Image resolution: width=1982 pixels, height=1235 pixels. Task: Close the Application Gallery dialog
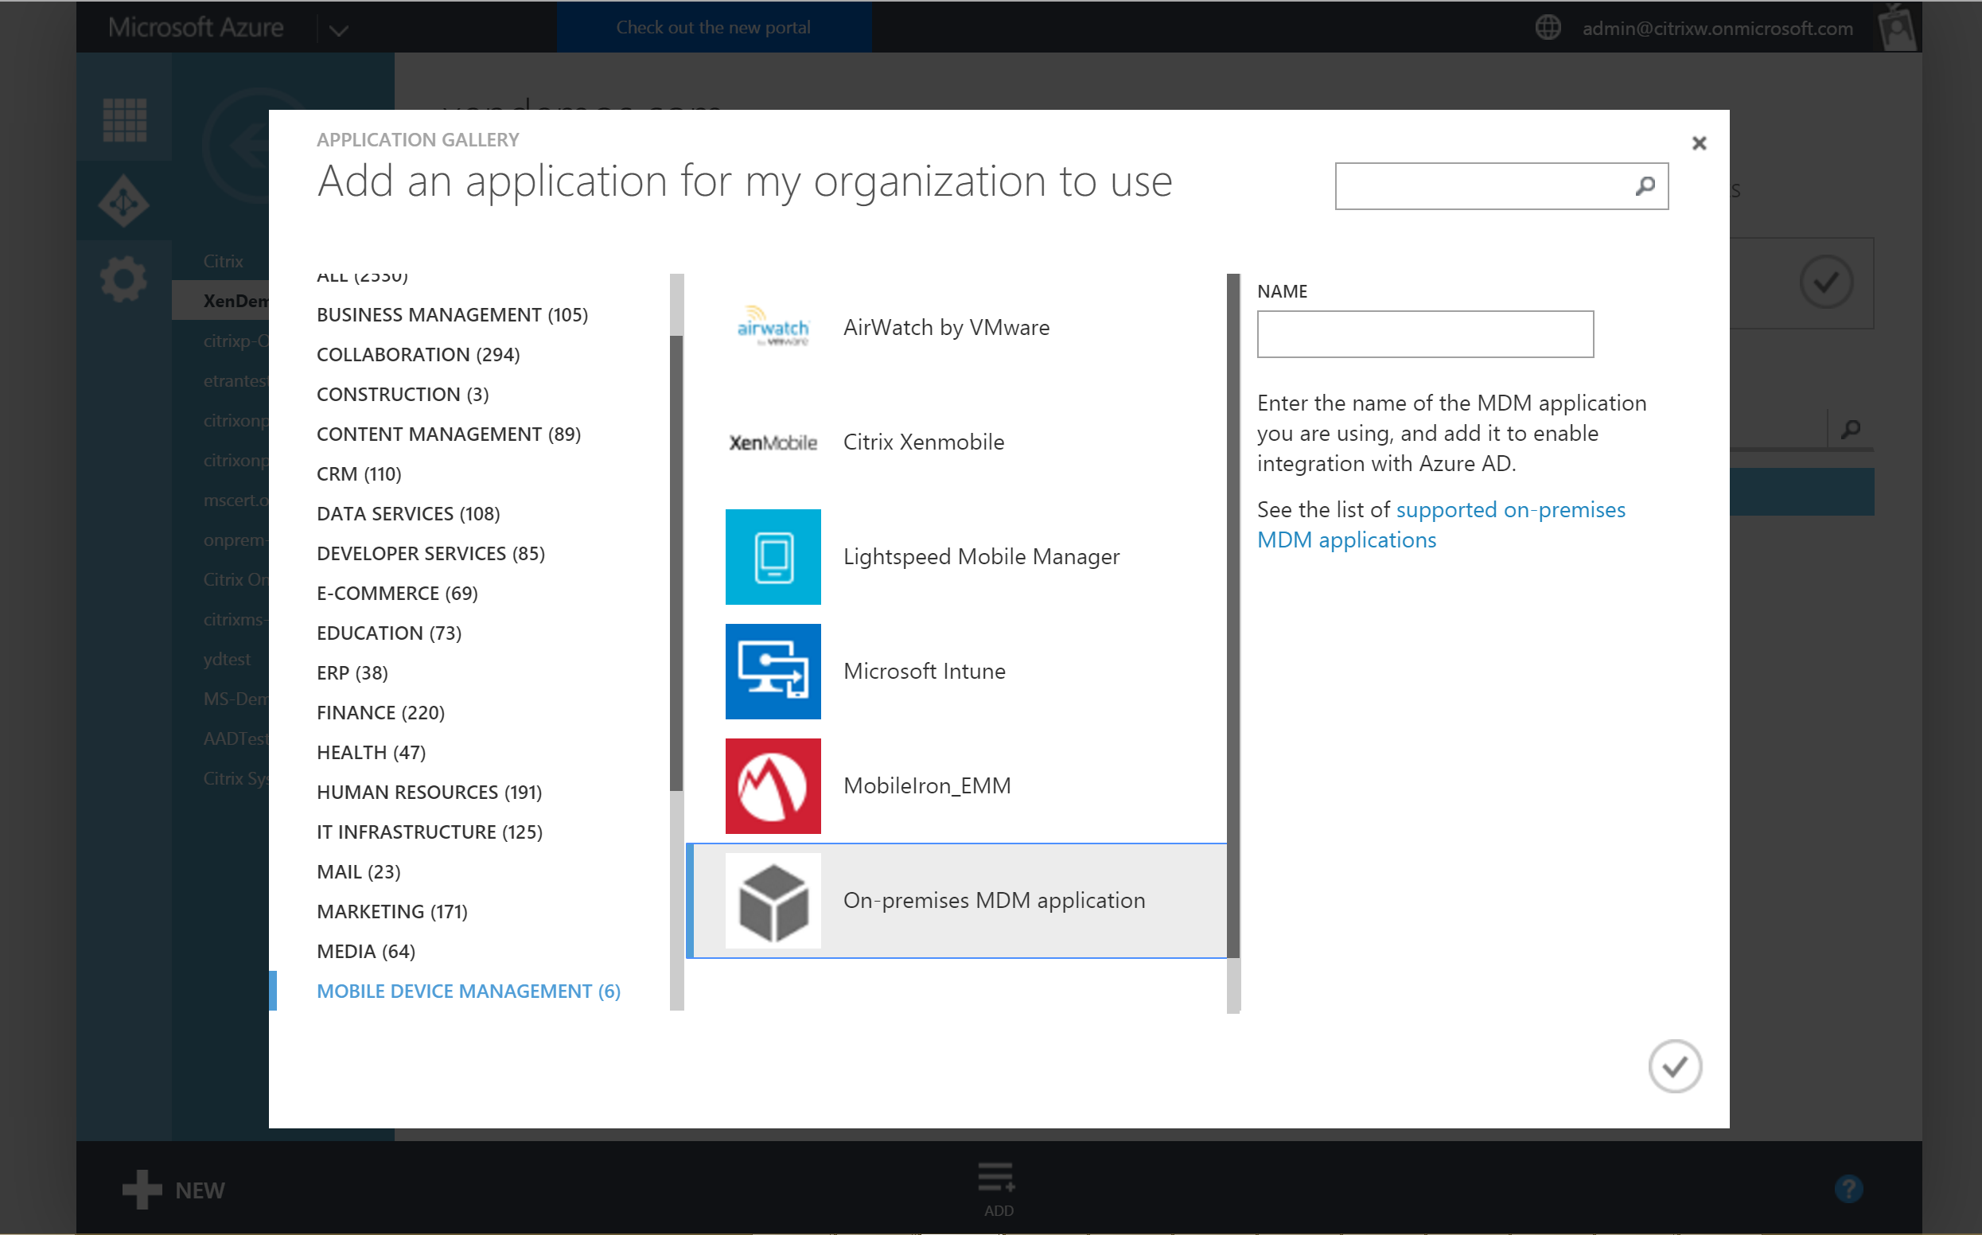pos(1699,143)
